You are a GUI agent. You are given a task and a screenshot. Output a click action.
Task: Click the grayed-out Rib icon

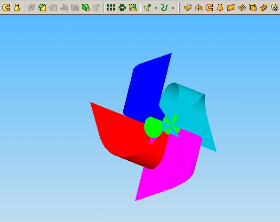point(64,8)
